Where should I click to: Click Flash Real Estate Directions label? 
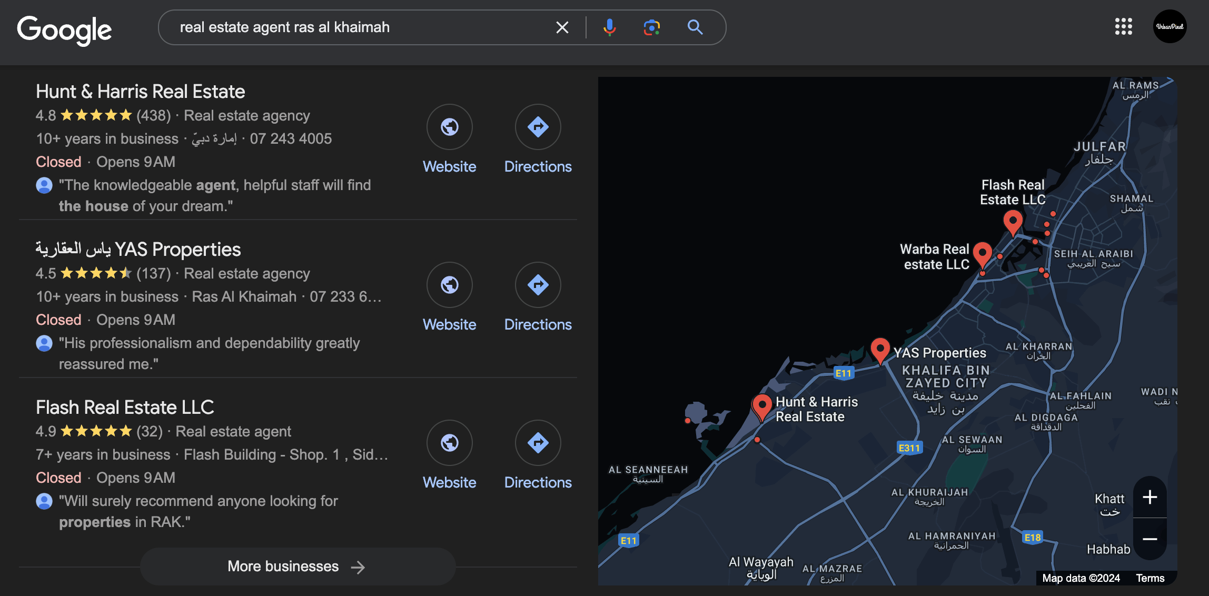coord(538,483)
